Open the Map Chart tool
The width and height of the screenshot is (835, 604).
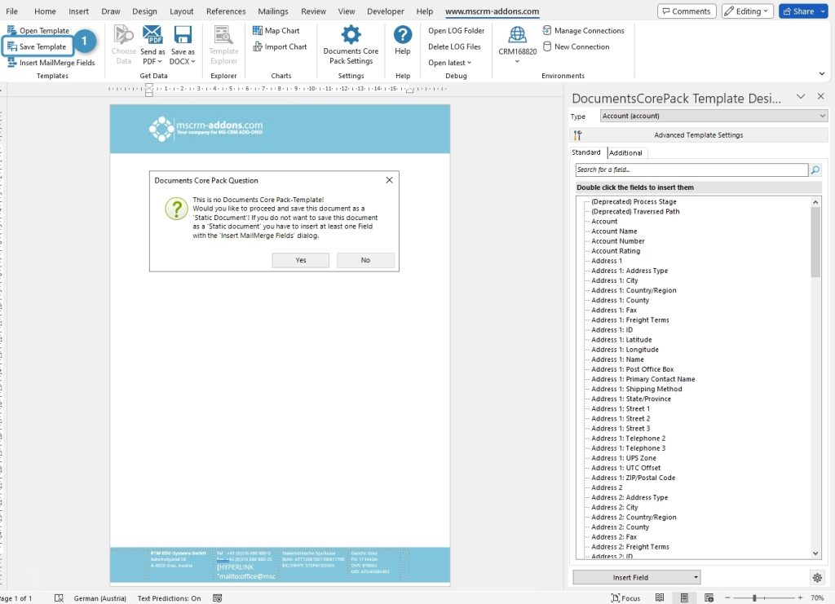point(276,30)
